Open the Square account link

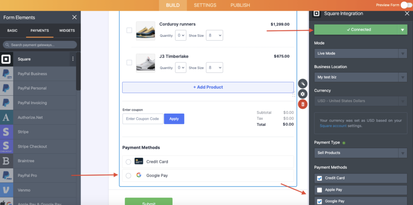333,126
